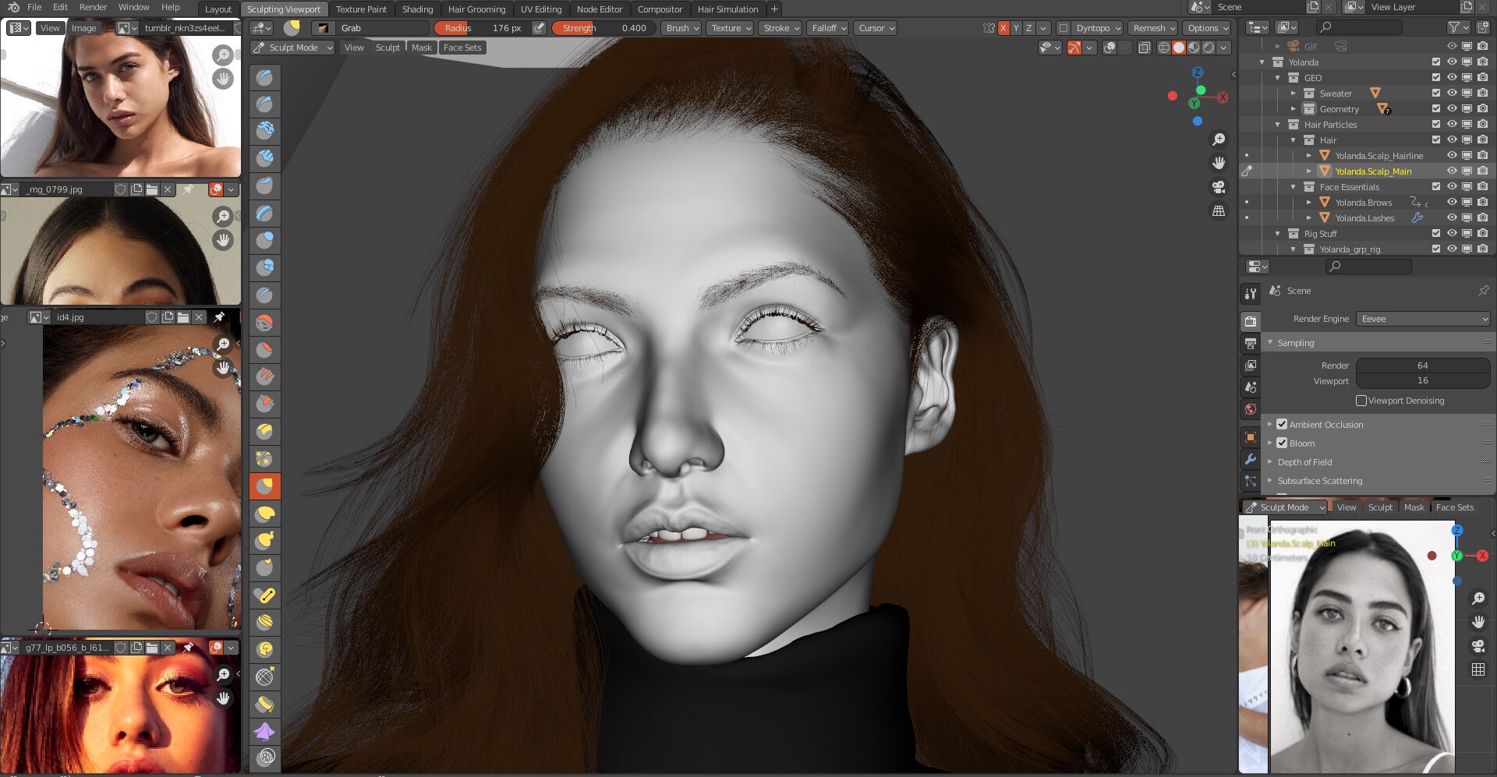Click the Image menu in image editor
Viewport: 1497px width, 777px height.
coord(84,28)
